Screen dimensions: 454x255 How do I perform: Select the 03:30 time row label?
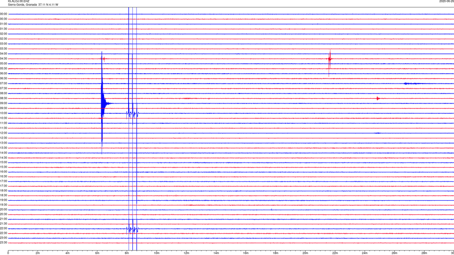click(x=4, y=49)
